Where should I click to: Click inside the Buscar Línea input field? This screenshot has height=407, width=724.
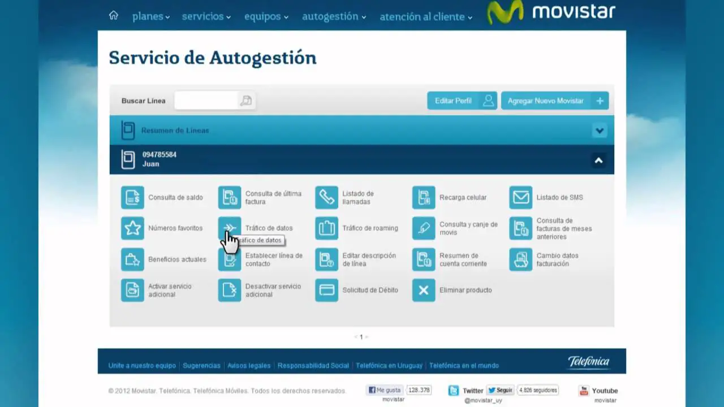pyautogui.click(x=207, y=101)
